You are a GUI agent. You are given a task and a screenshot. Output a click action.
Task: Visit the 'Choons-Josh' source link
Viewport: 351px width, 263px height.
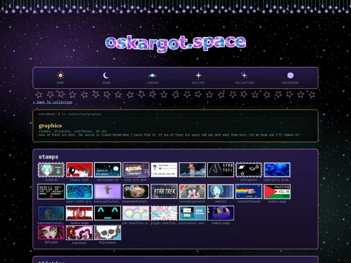pos(79,180)
